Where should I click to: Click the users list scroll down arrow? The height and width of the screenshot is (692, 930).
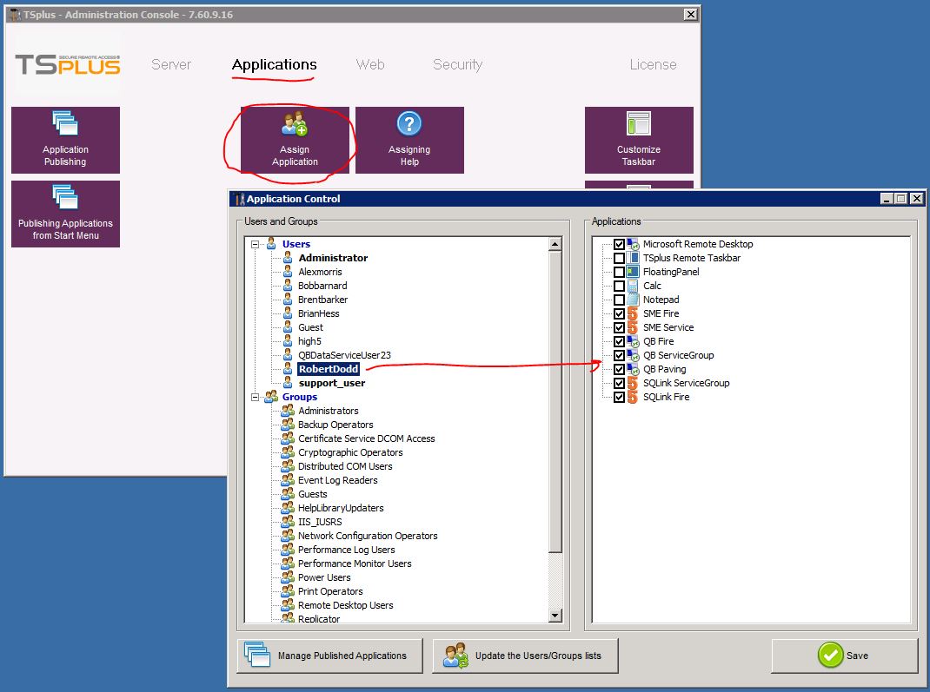coord(555,616)
